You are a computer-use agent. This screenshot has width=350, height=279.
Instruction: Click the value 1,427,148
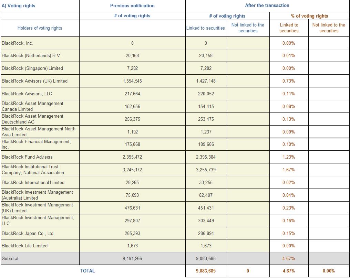206,81
